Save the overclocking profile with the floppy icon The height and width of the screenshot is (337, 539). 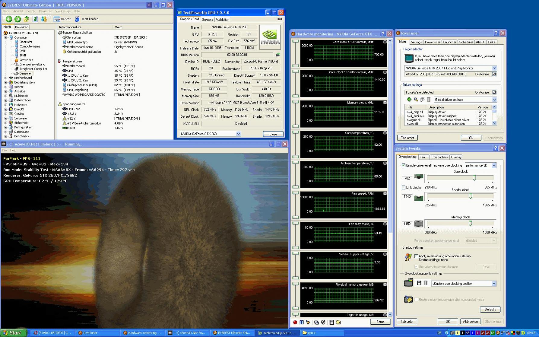click(x=419, y=283)
